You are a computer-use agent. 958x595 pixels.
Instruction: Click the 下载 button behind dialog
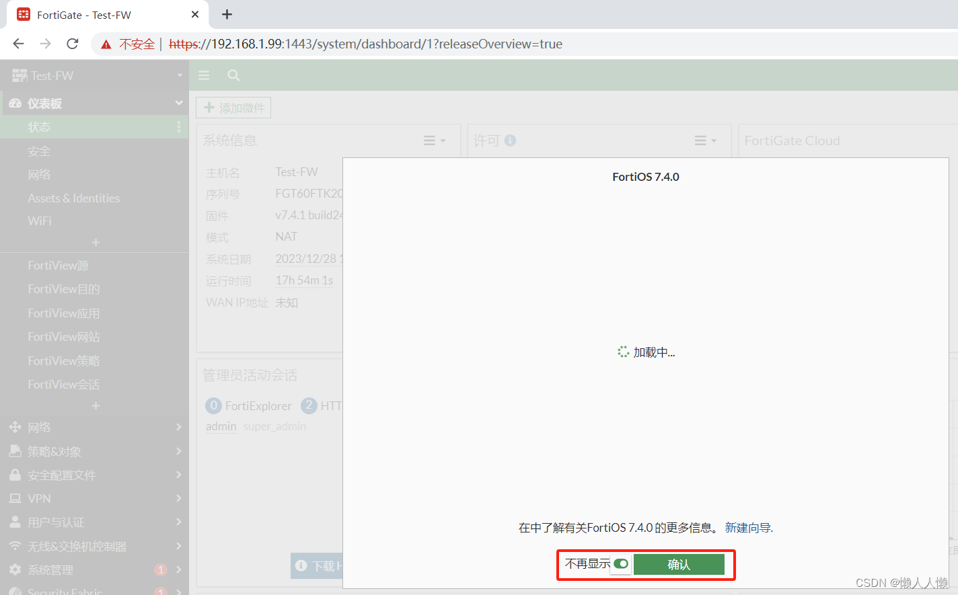(x=317, y=566)
